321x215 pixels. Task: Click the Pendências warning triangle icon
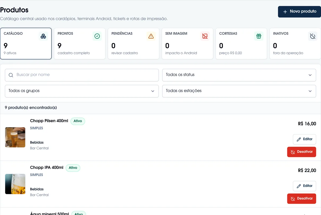click(x=151, y=36)
